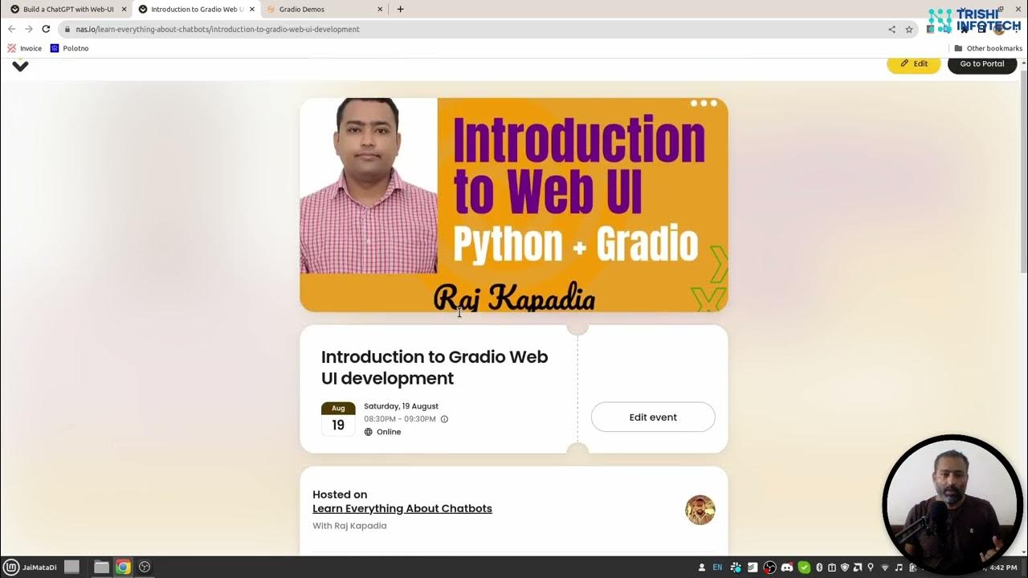The height and width of the screenshot is (578, 1028).
Task: Close the Gradio Demos tab
Action: 380,9
